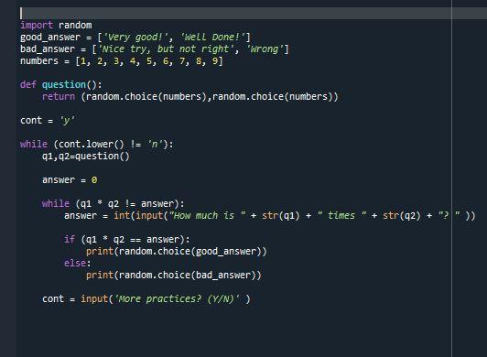Screen dimensions: 487x357
Task: Click the numbers list assignment line
Action: coord(122,61)
